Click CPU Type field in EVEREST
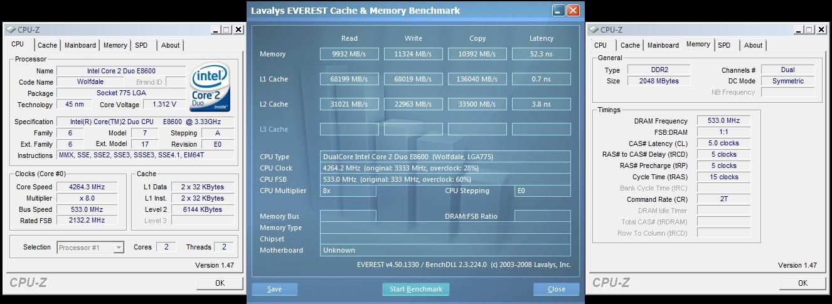This screenshot has height=304, width=832. pos(445,157)
